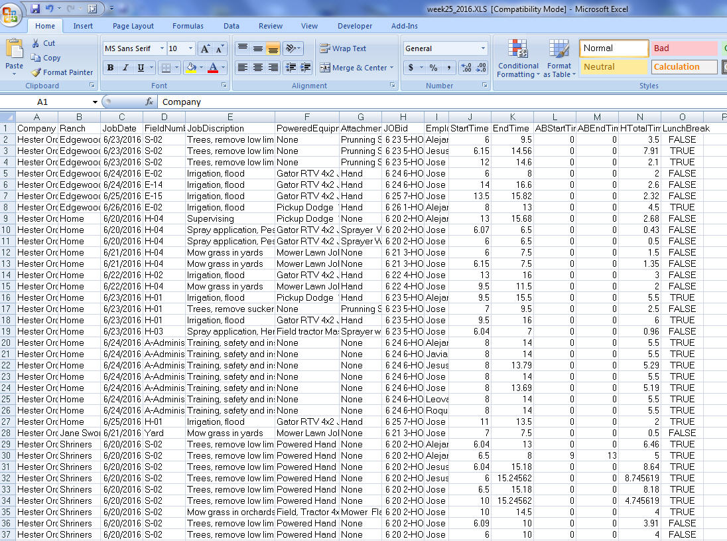The width and height of the screenshot is (727, 541).
Task: Apply the Normal cell style
Action: 614,48
